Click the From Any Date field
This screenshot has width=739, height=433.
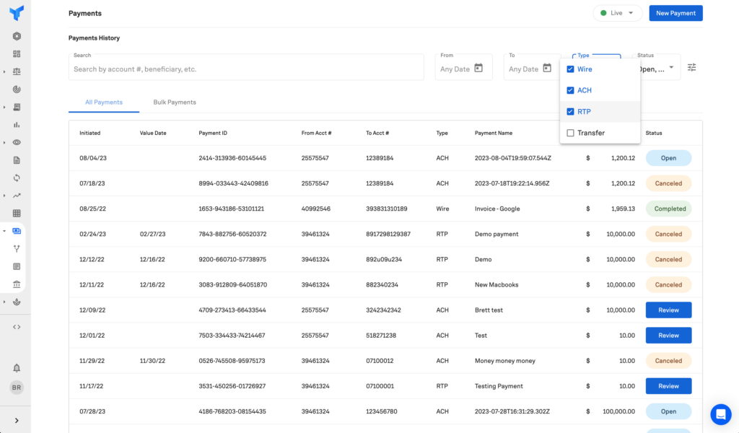[464, 69]
